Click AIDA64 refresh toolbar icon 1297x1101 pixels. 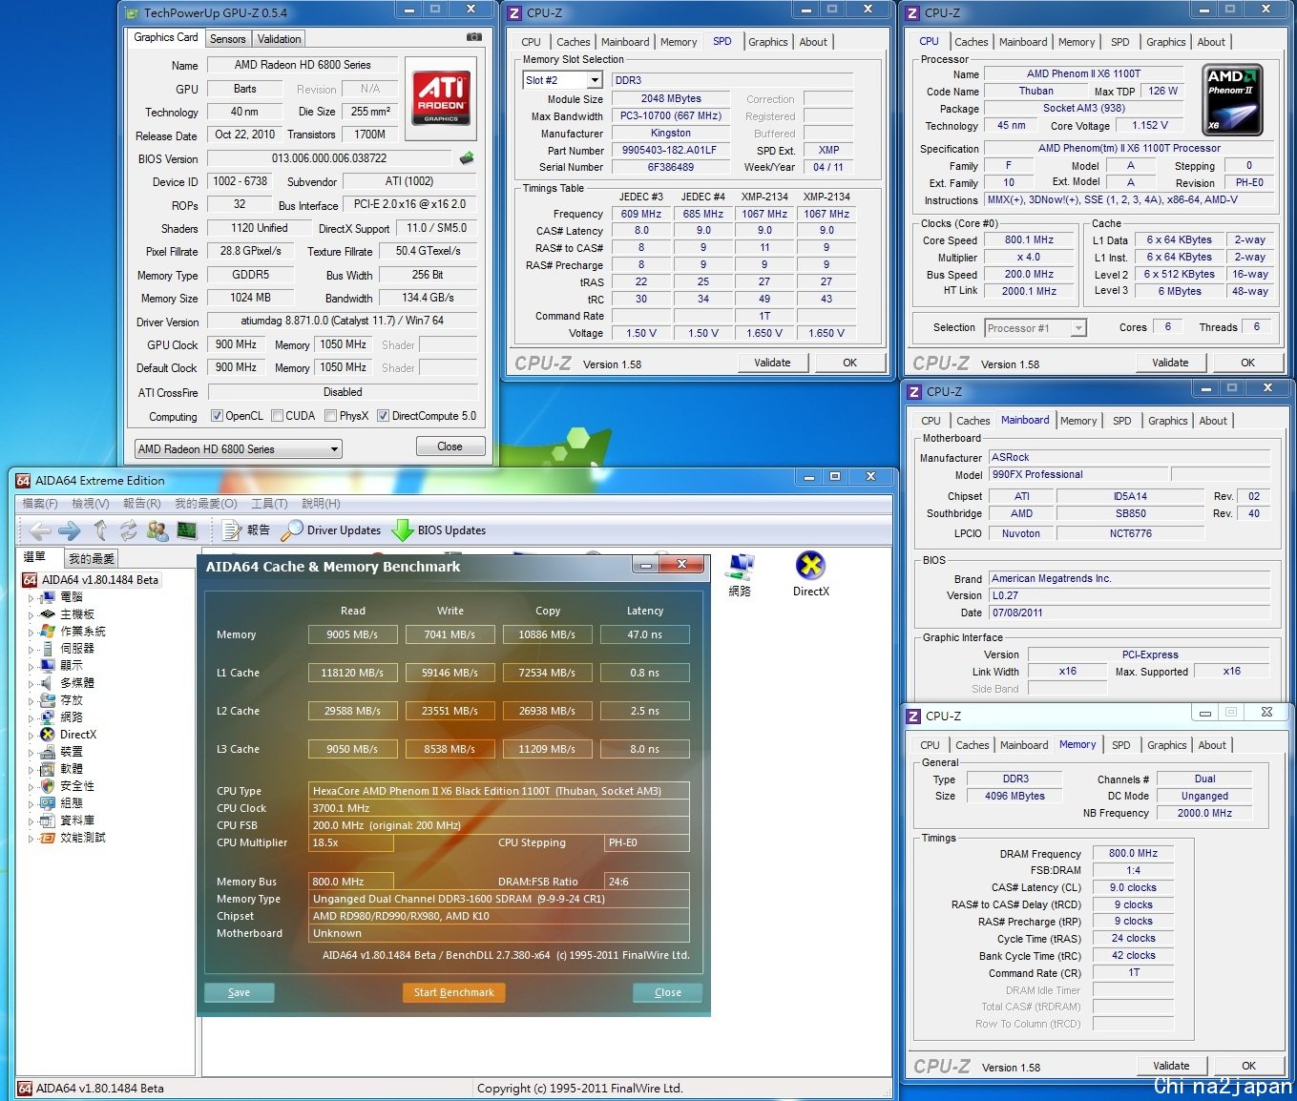pos(129,530)
